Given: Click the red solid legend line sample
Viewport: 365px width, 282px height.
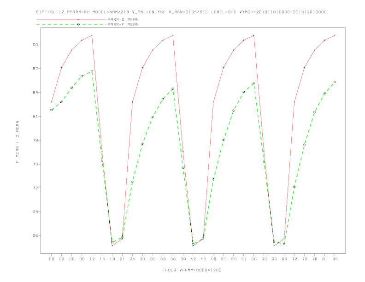Looking at the screenshot, I should point(71,19).
